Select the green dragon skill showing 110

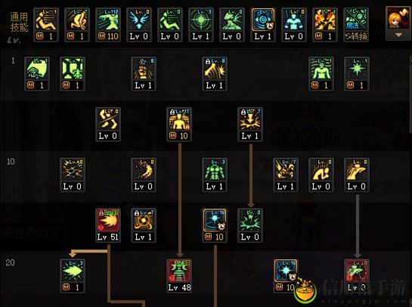coord(108,25)
